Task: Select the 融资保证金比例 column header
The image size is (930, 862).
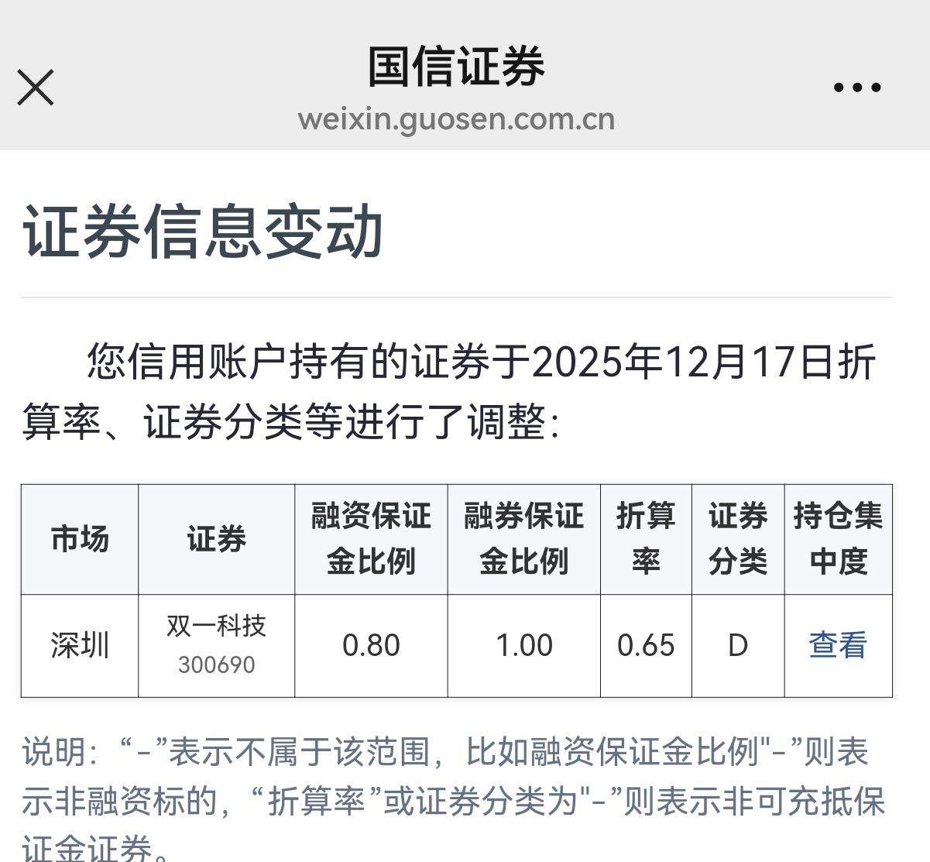Action: click(x=371, y=539)
